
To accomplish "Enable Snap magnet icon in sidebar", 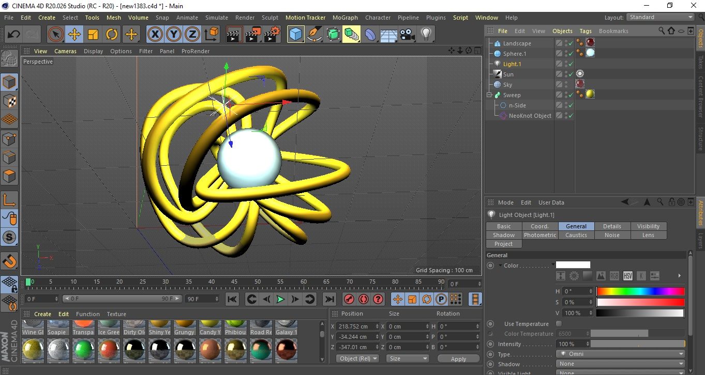I will click(10, 260).
